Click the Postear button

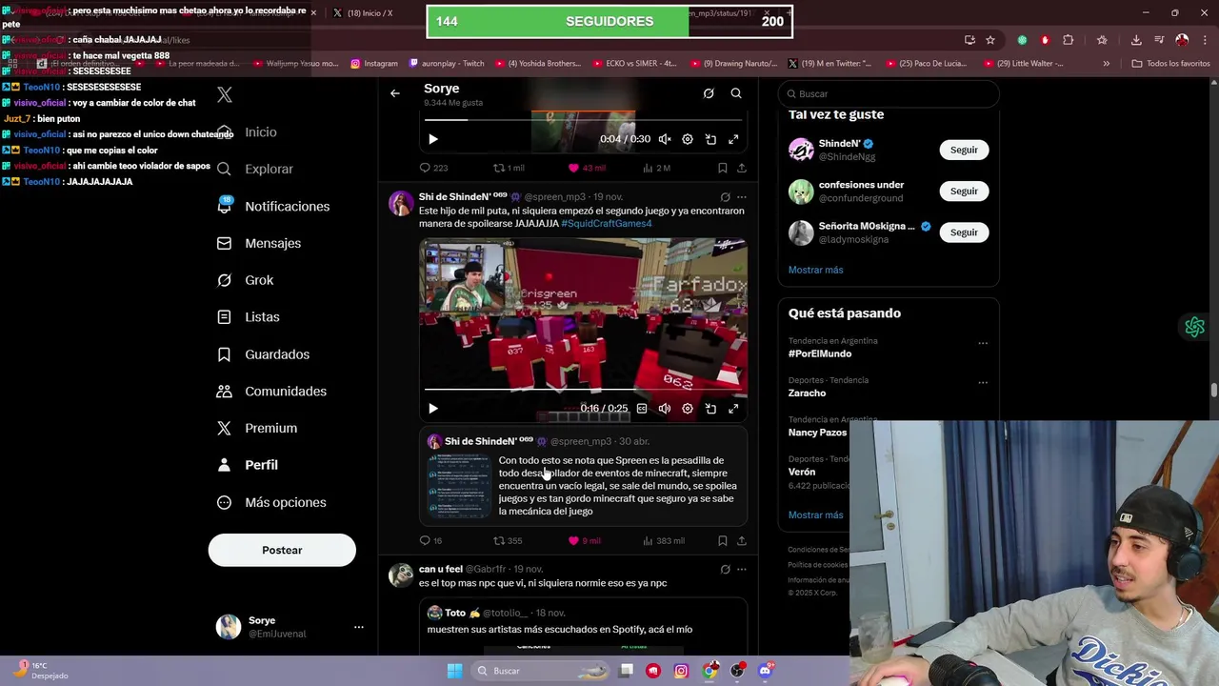point(282,550)
